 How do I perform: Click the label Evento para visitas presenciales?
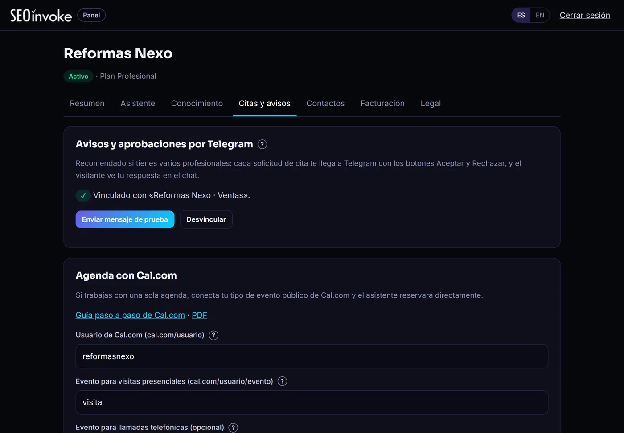point(174,381)
